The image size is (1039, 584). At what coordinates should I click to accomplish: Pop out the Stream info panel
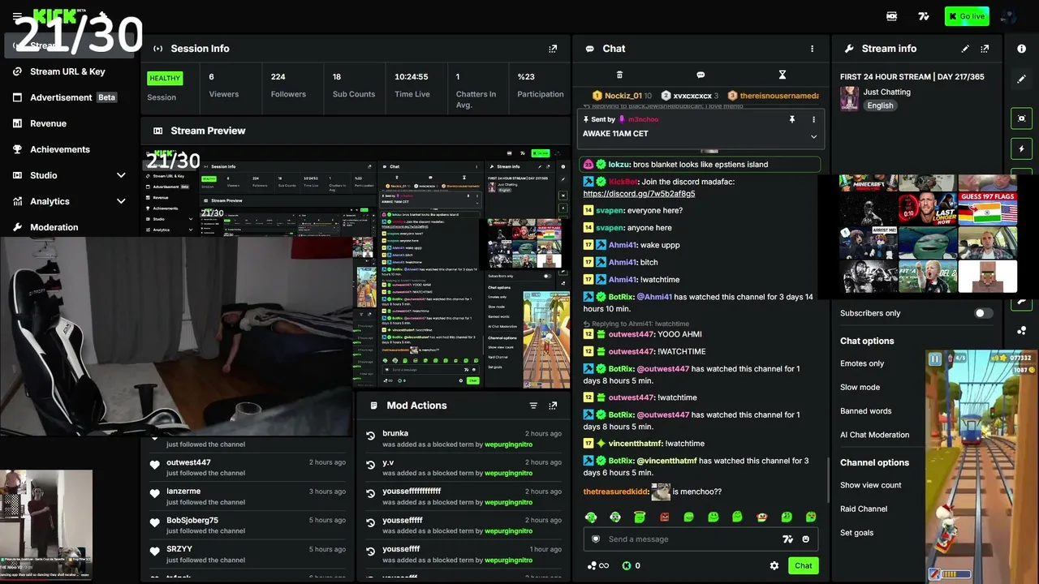985,49
